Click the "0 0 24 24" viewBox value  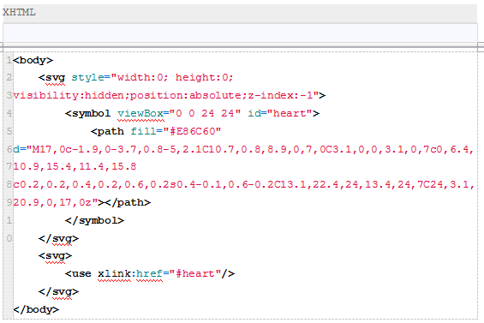[205, 113]
